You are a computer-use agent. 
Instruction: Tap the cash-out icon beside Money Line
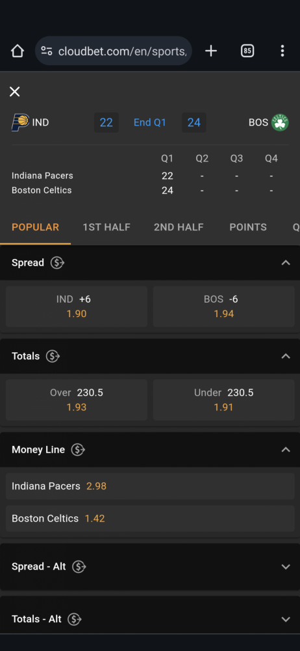[x=78, y=450]
